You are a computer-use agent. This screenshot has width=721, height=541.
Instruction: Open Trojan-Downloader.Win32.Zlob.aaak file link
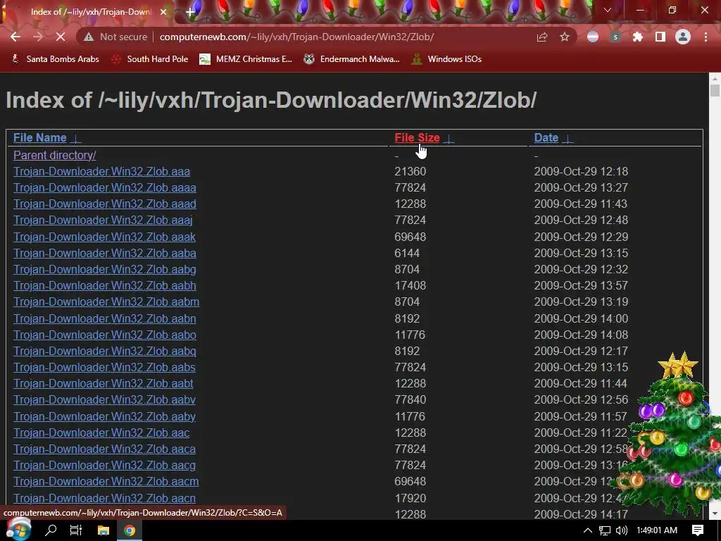[x=104, y=237]
